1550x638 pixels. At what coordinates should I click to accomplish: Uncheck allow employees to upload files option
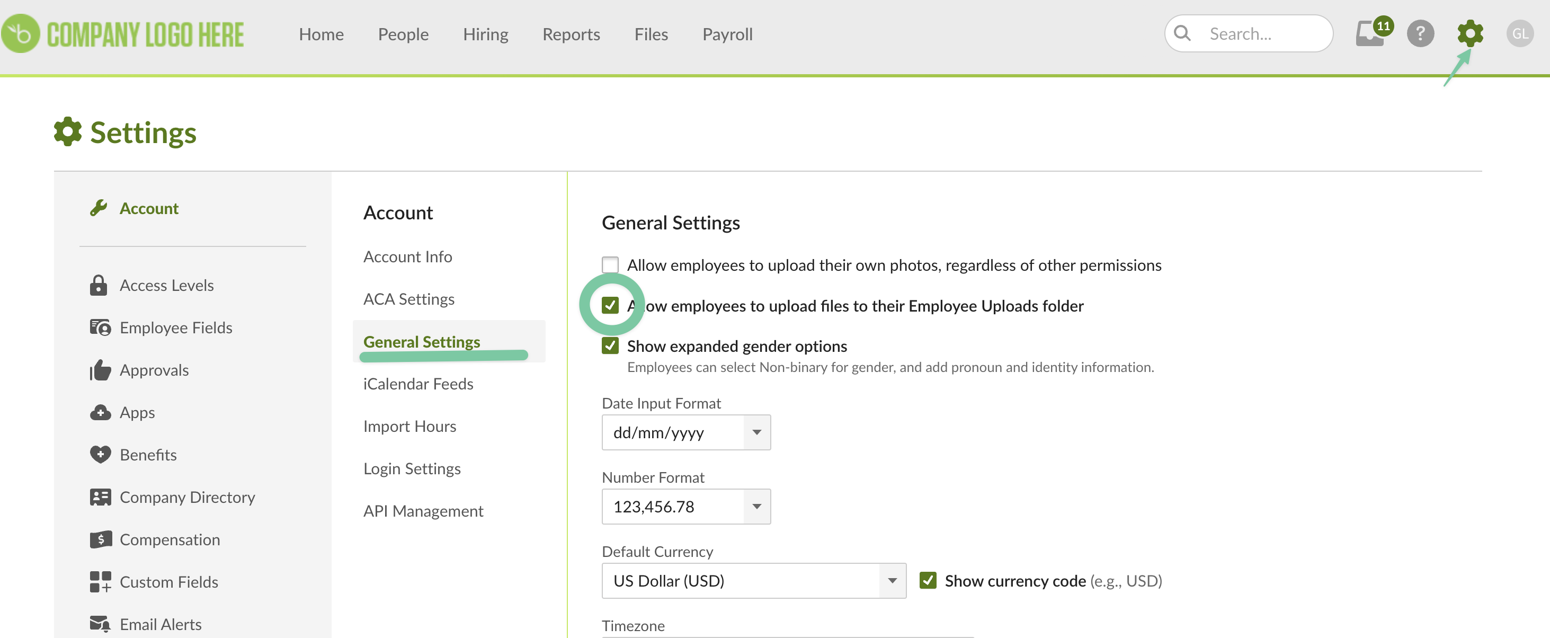[610, 305]
